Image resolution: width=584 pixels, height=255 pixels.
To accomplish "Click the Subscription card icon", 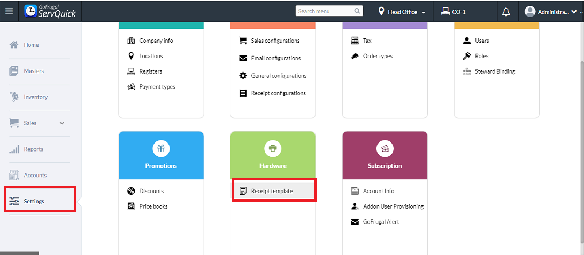I will point(385,148).
